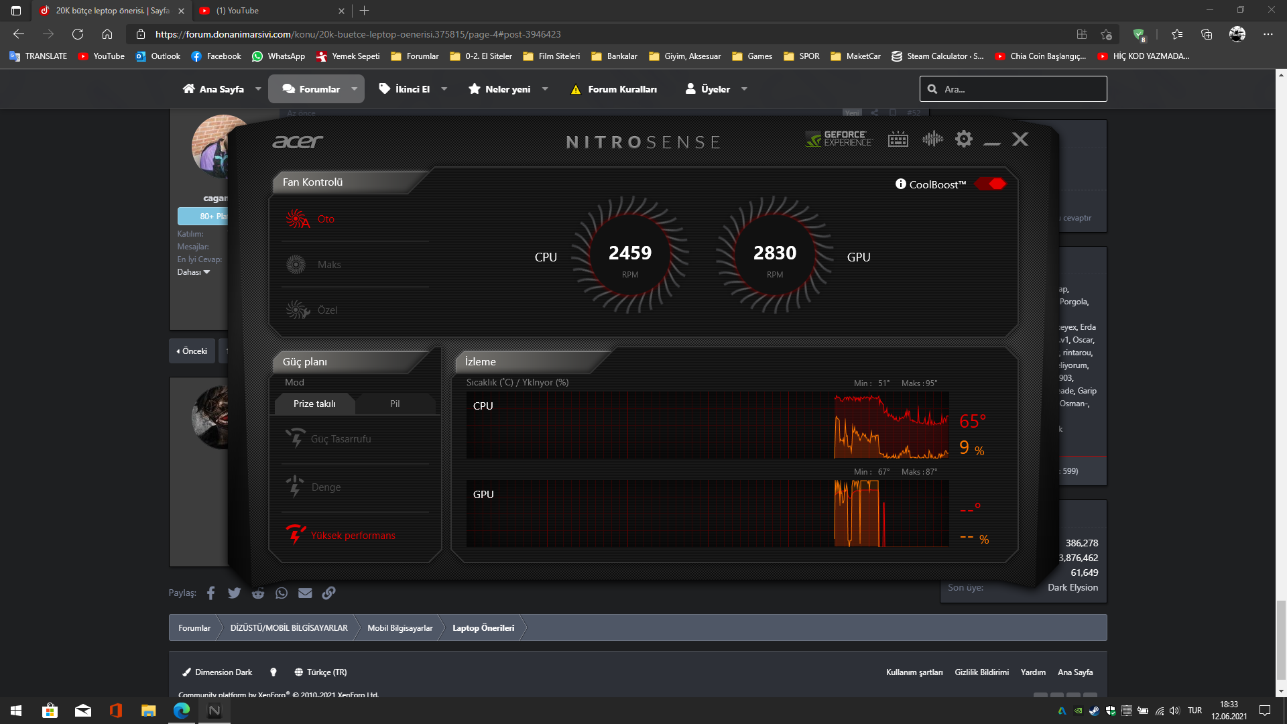Click the CoolBoost info icon
The width and height of the screenshot is (1287, 724).
[900, 184]
